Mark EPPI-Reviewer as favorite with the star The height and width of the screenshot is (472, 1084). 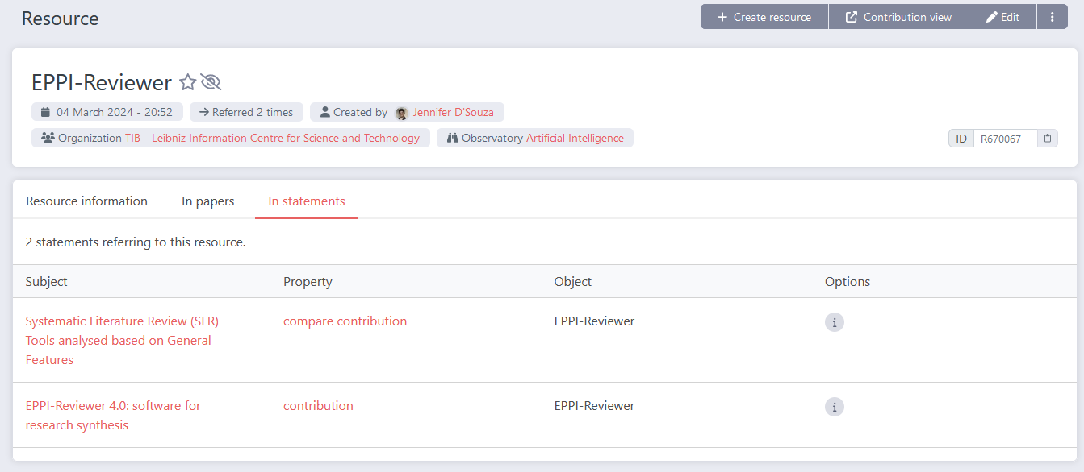coord(187,81)
